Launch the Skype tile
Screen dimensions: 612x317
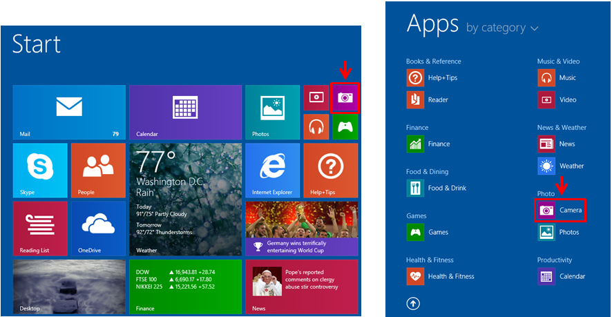40,170
